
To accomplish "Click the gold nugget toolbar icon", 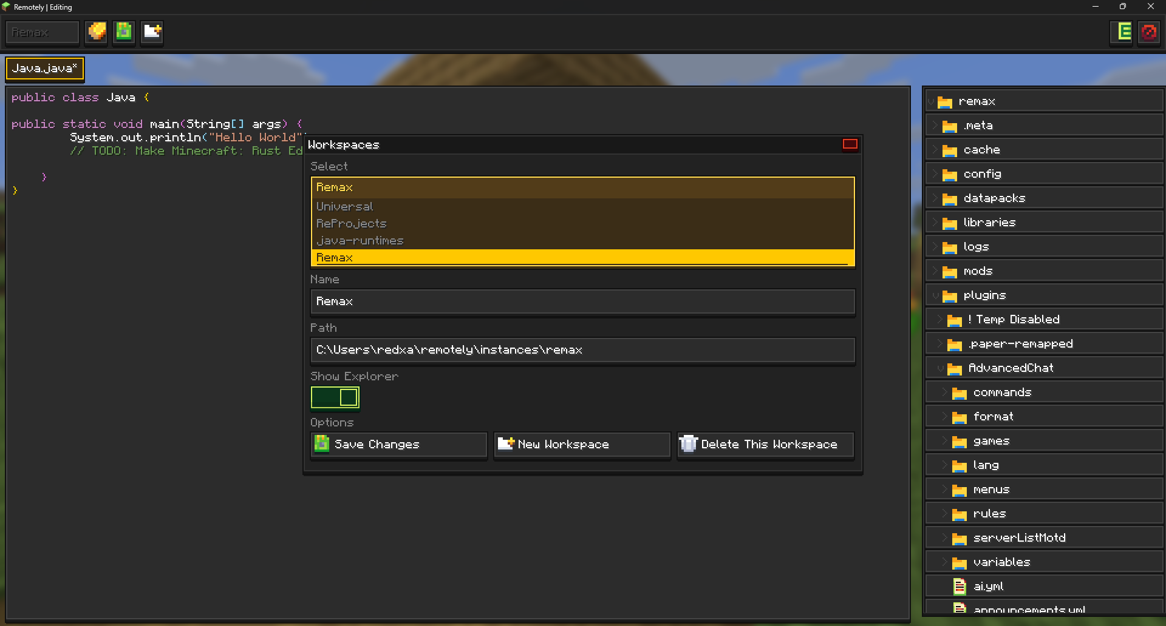I will pyautogui.click(x=96, y=32).
